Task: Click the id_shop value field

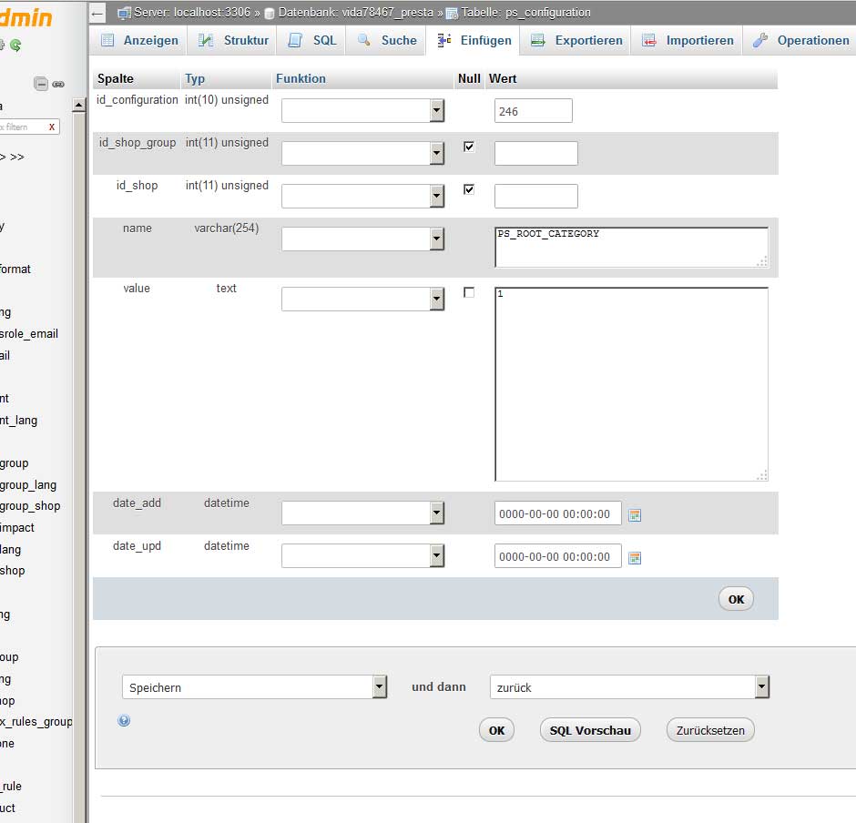Action: coord(536,196)
